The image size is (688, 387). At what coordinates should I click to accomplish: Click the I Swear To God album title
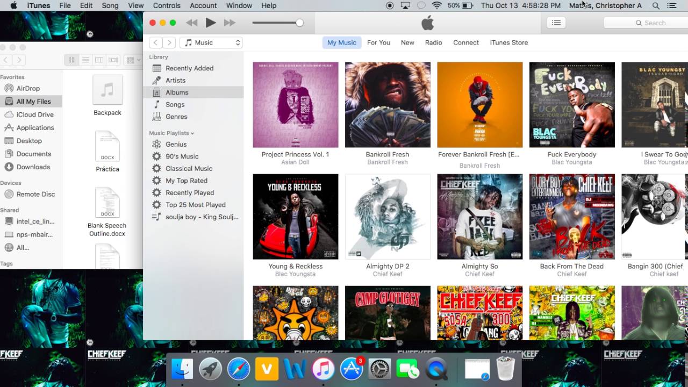coord(664,154)
